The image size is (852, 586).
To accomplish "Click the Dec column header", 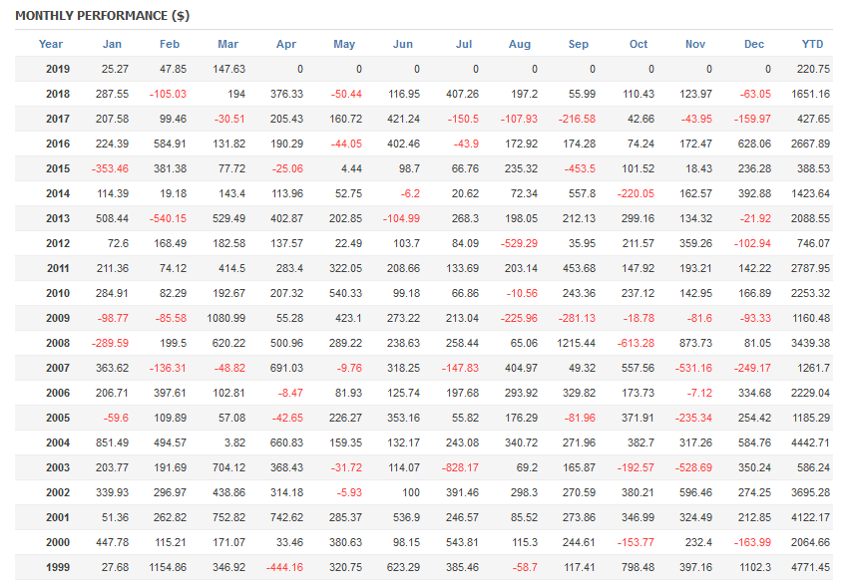I will pos(754,44).
